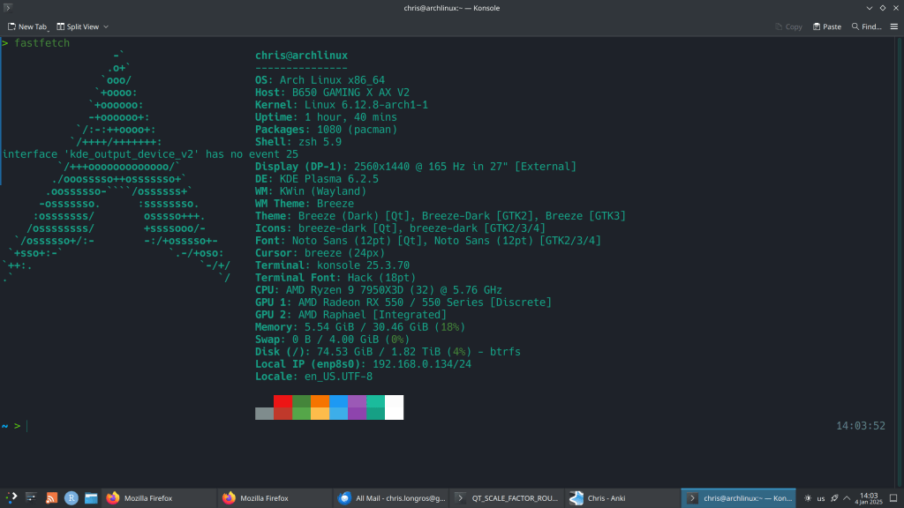The height and width of the screenshot is (508, 904).
Task: Open the Find search tool
Action: 866,26
